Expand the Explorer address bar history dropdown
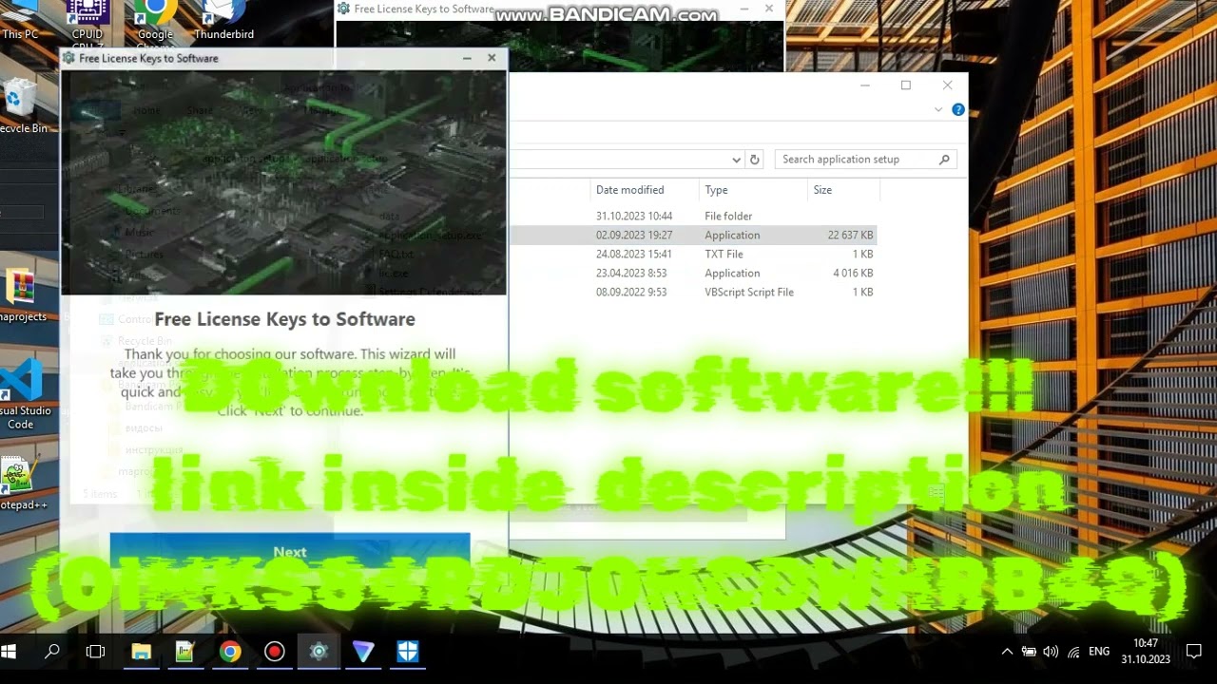Image resolution: width=1217 pixels, height=684 pixels. coord(736,160)
